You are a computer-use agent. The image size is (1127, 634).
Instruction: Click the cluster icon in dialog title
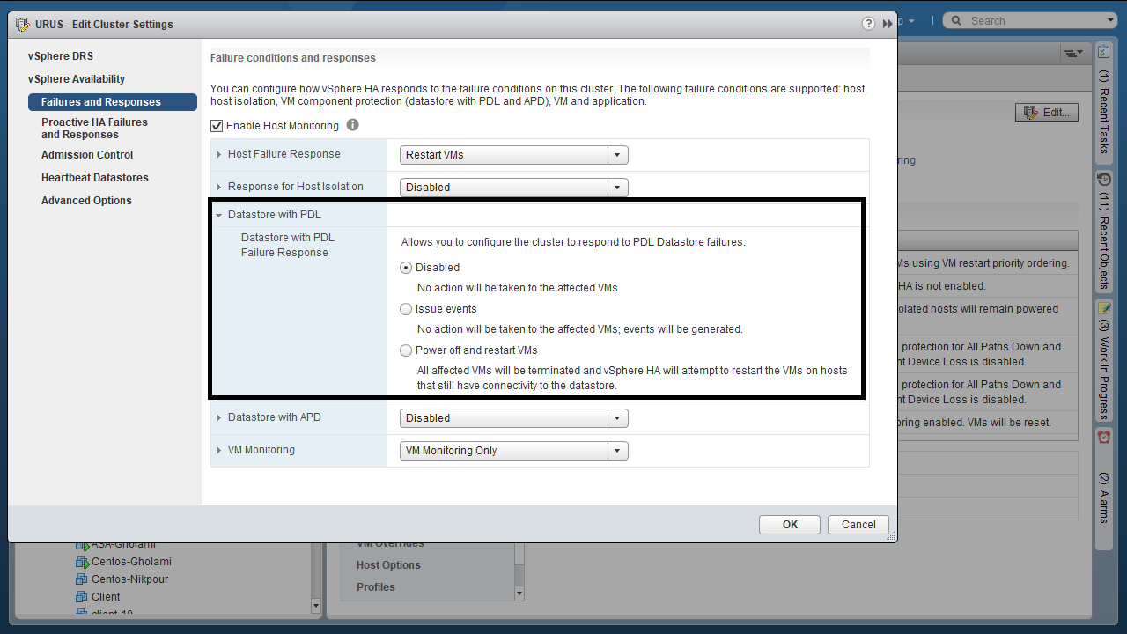[23, 25]
